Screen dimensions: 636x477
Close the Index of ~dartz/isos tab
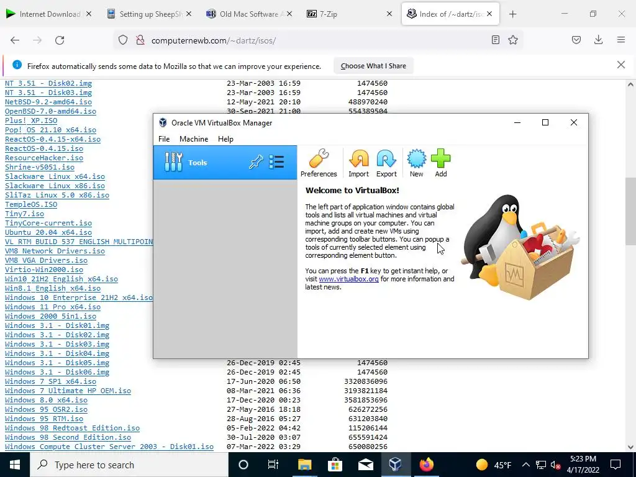pos(489,14)
